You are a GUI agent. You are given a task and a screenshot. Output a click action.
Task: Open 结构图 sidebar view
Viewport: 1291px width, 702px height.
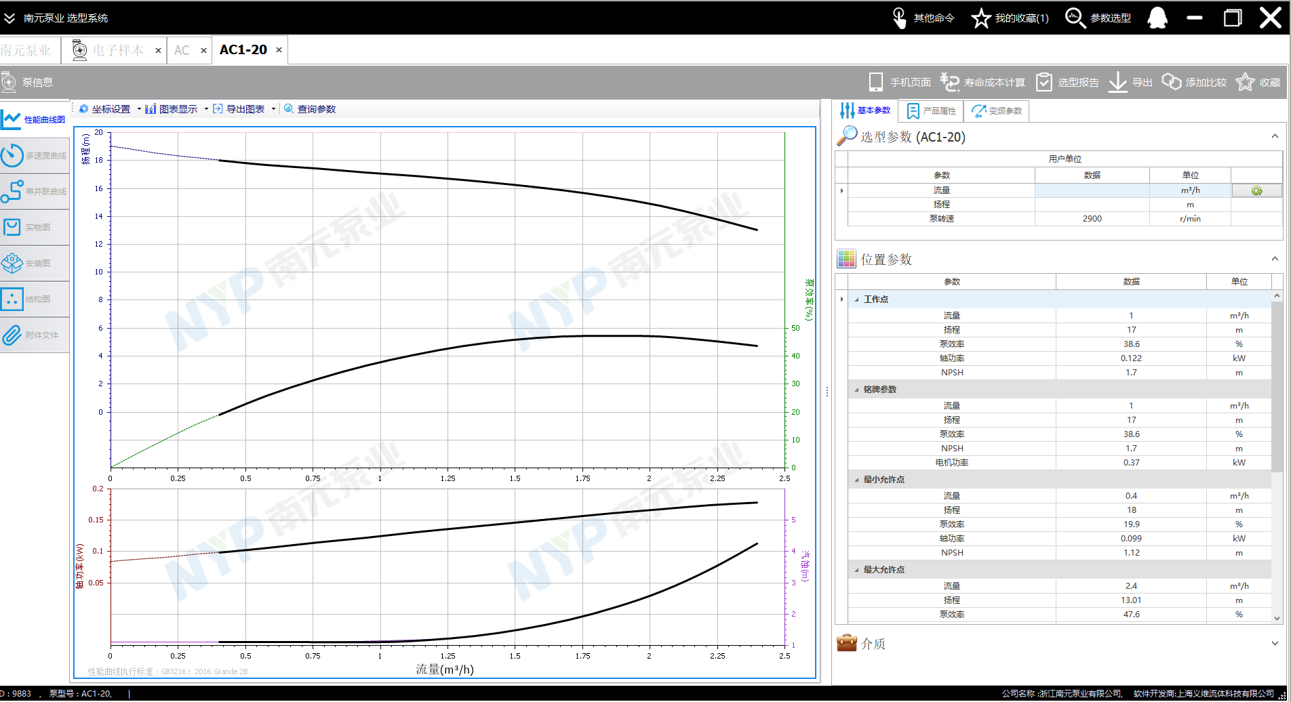click(35, 299)
